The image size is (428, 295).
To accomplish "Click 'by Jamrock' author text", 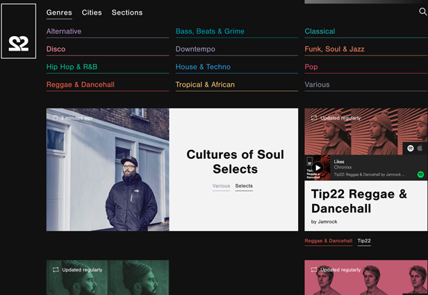I will click(x=324, y=222).
